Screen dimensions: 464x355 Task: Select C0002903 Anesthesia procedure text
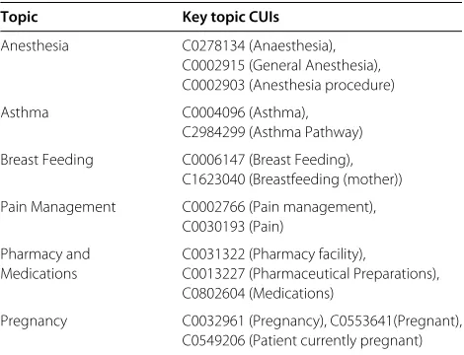pyautogui.click(x=288, y=85)
